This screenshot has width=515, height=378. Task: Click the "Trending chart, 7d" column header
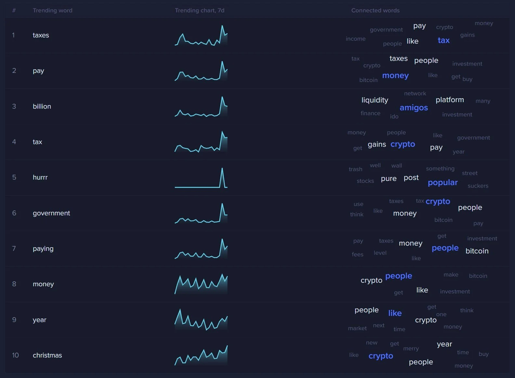click(x=200, y=10)
